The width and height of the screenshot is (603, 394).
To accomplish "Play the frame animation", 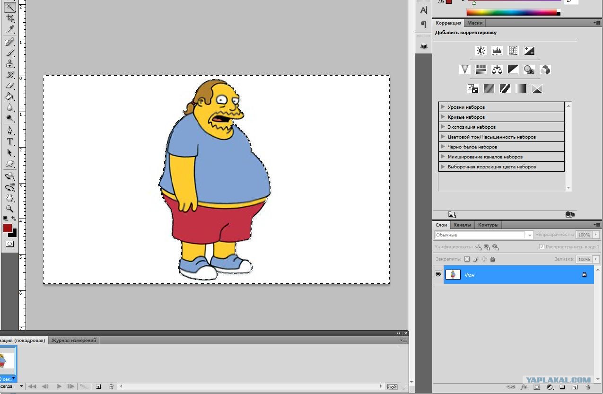I will tap(59, 386).
